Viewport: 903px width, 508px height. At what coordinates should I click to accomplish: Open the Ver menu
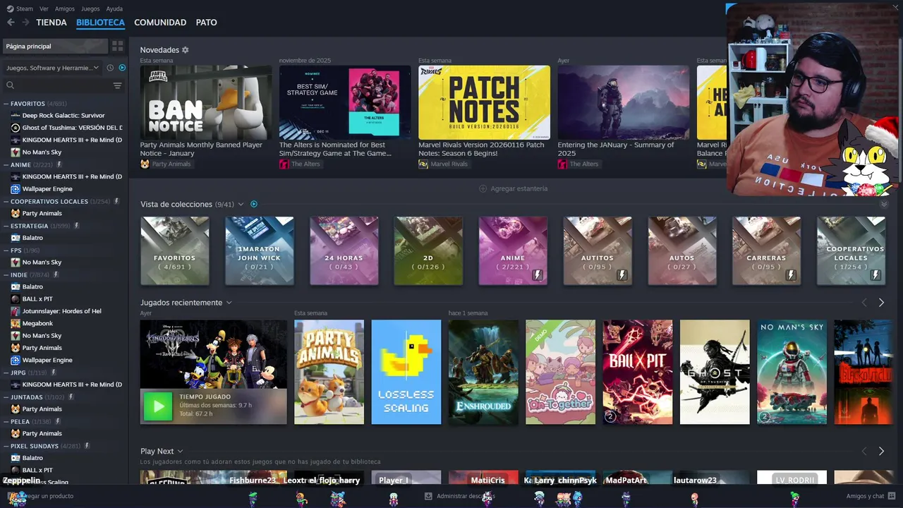pos(44,8)
